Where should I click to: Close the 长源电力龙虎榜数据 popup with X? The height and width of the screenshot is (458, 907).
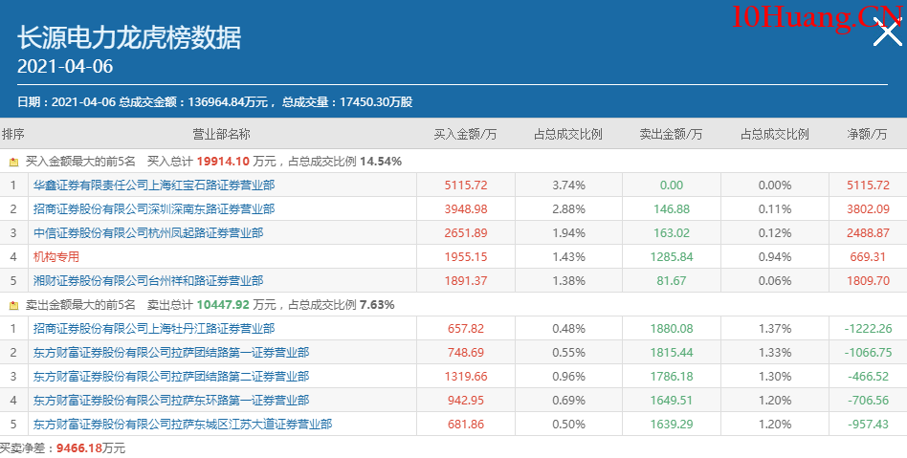[x=888, y=34]
